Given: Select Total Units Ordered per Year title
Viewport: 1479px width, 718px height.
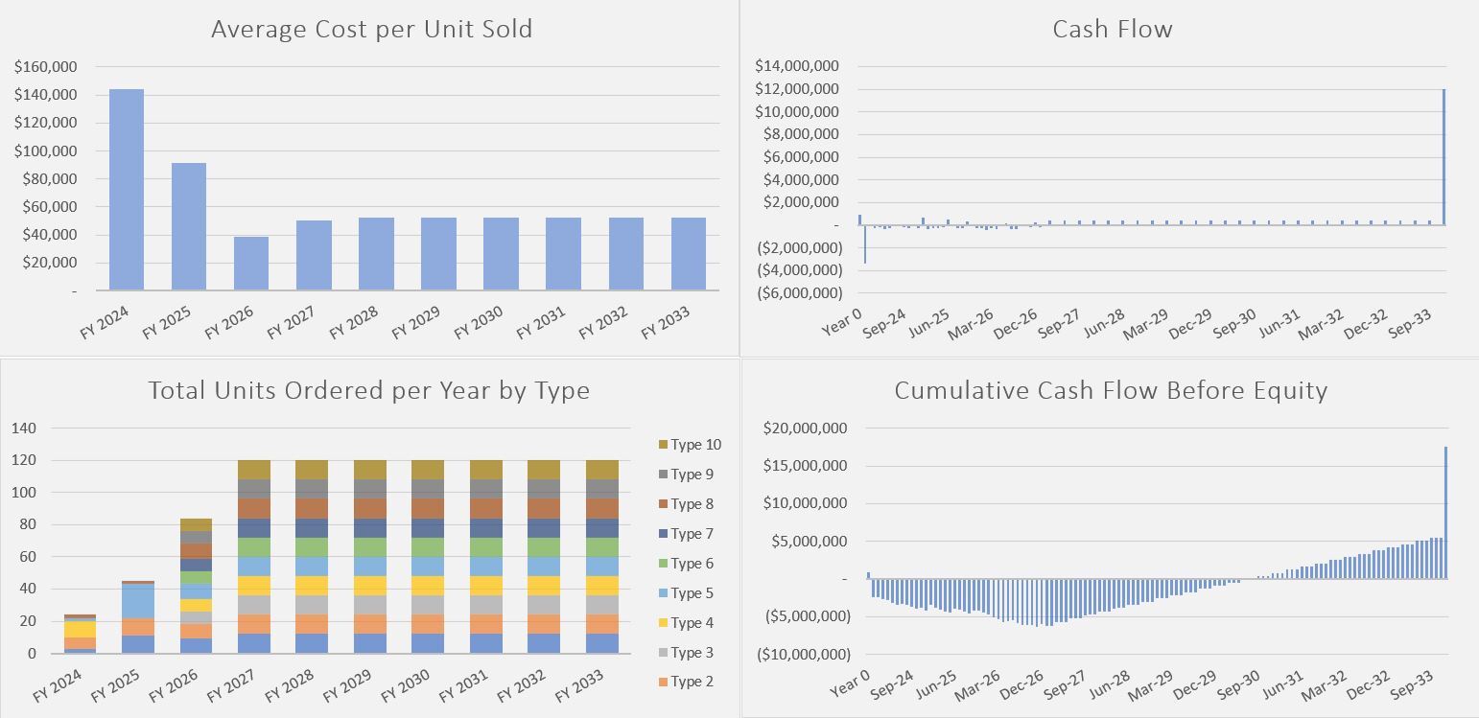Looking at the screenshot, I should click(x=368, y=390).
